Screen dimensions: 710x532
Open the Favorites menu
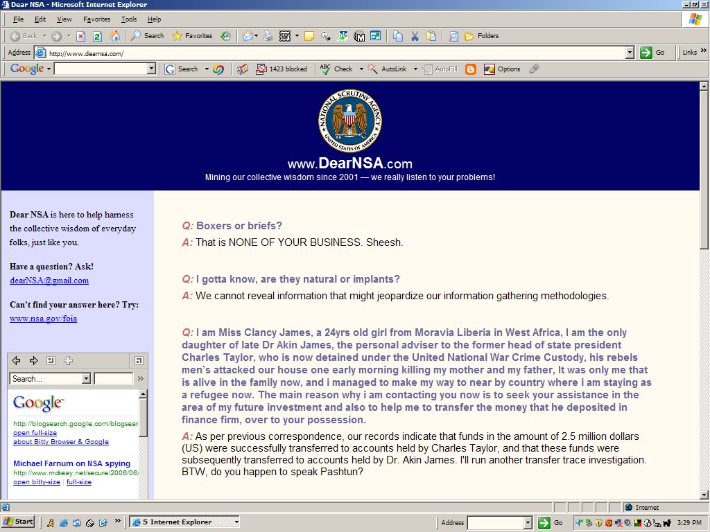(96, 19)
